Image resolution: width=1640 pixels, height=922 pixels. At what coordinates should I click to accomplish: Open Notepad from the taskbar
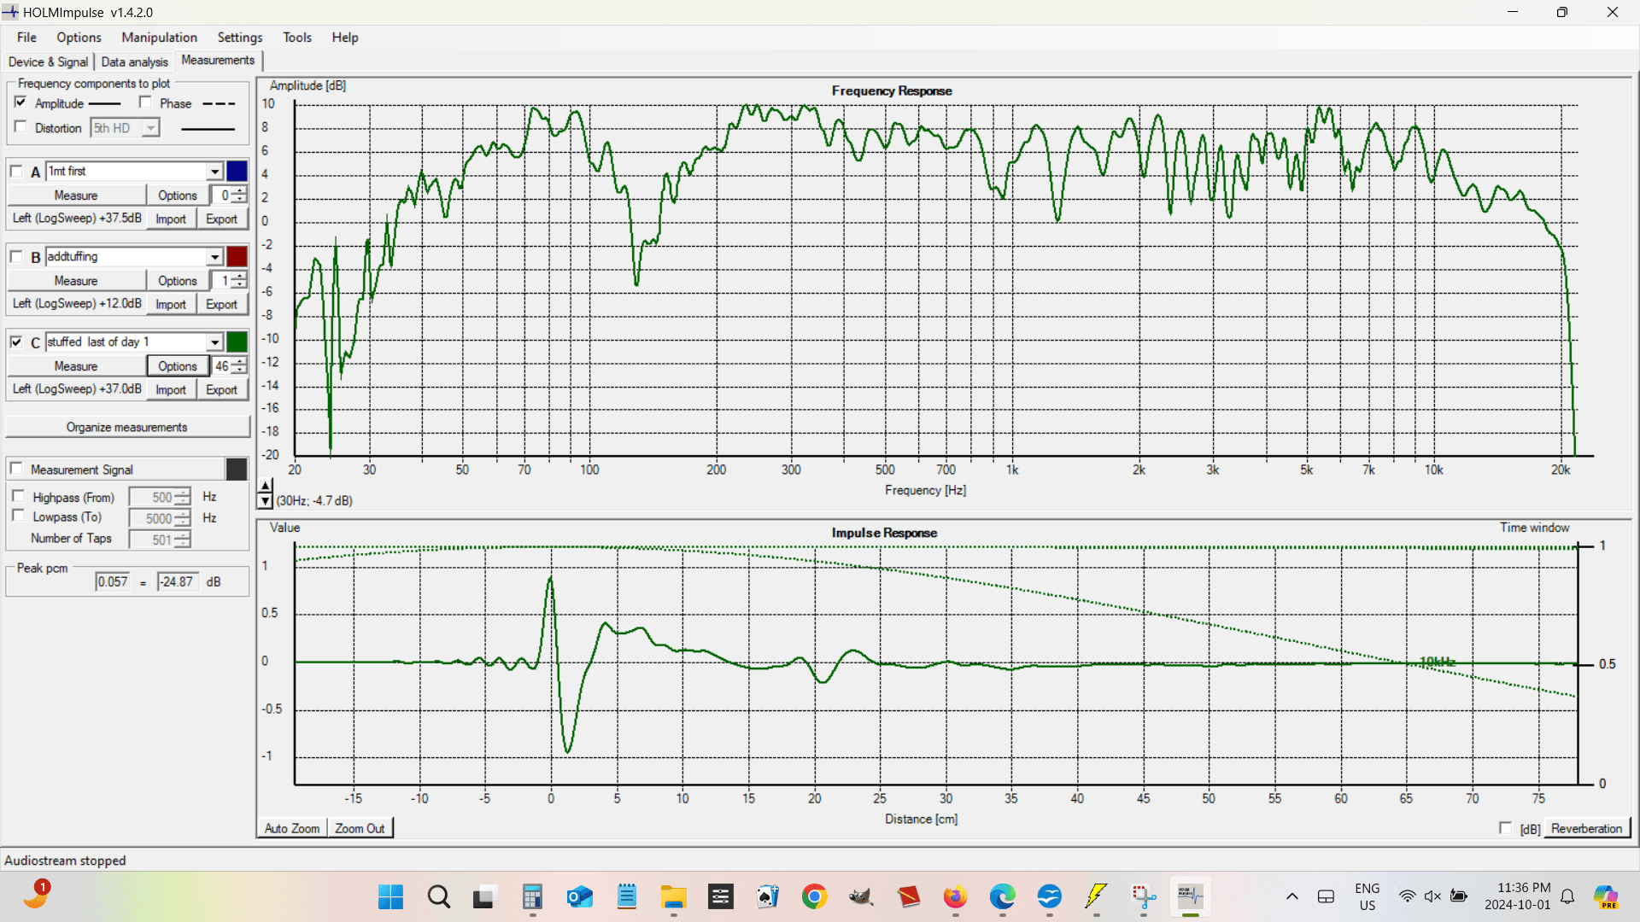click(x=626, y=896)
